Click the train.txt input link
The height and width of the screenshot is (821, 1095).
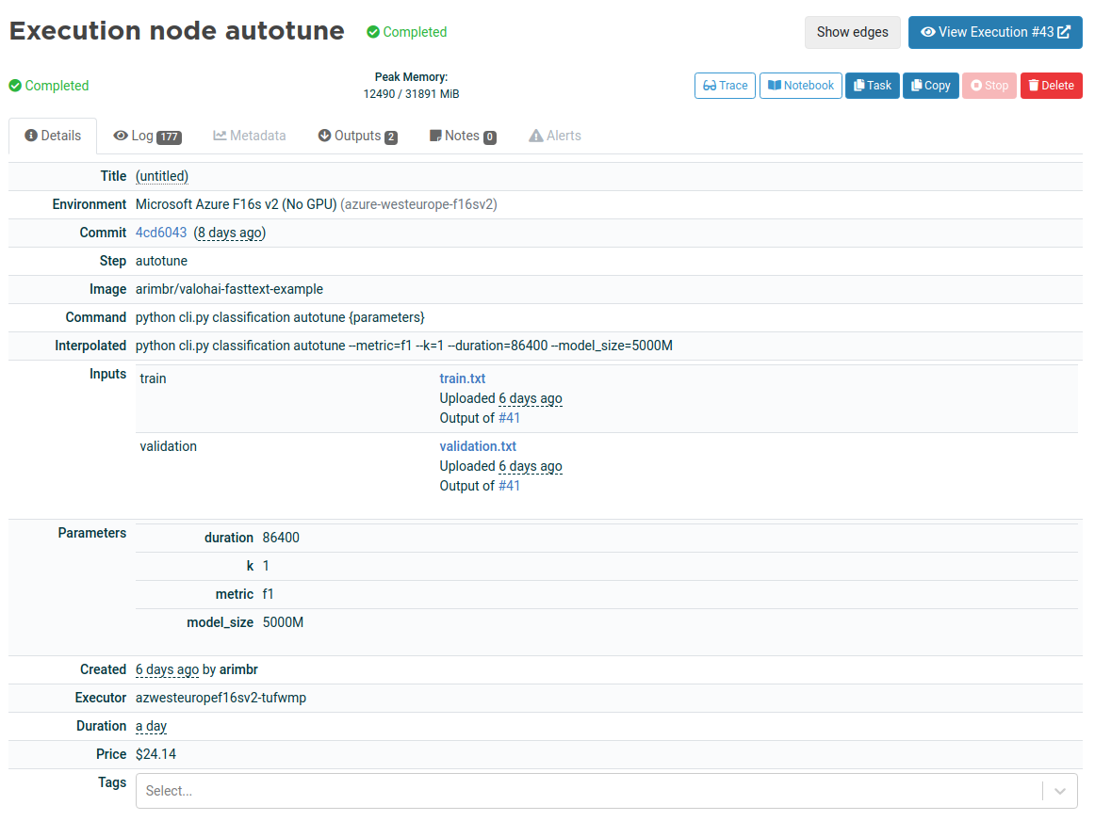[463, 378]
